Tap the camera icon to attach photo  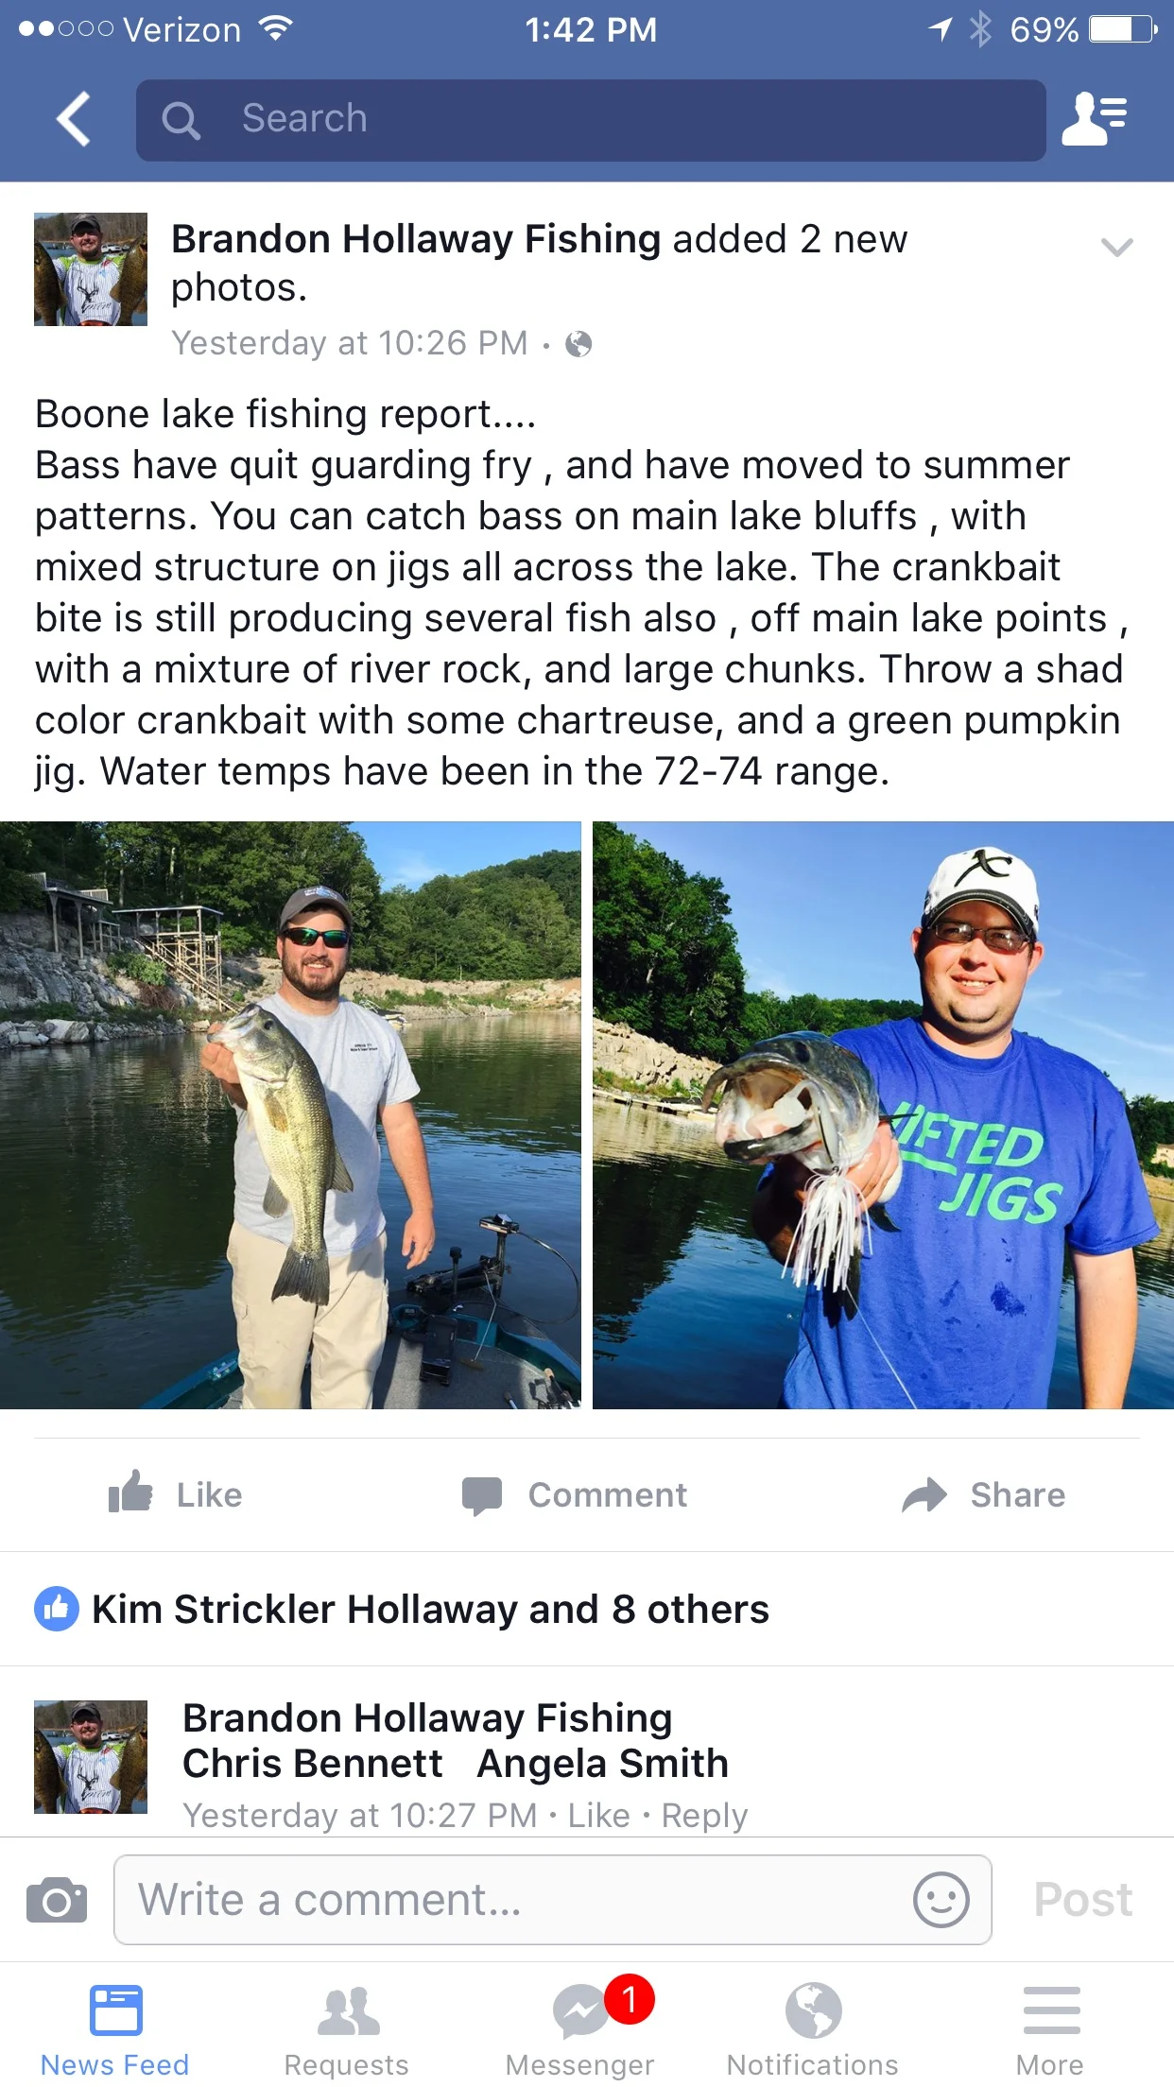click(57, 1900)
